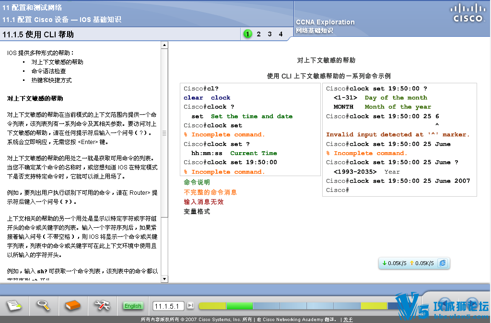The height and width of the screenshot is (323, 491).
Task: Open the magnifying glass search tool
Action: click(x=43, y=305)
